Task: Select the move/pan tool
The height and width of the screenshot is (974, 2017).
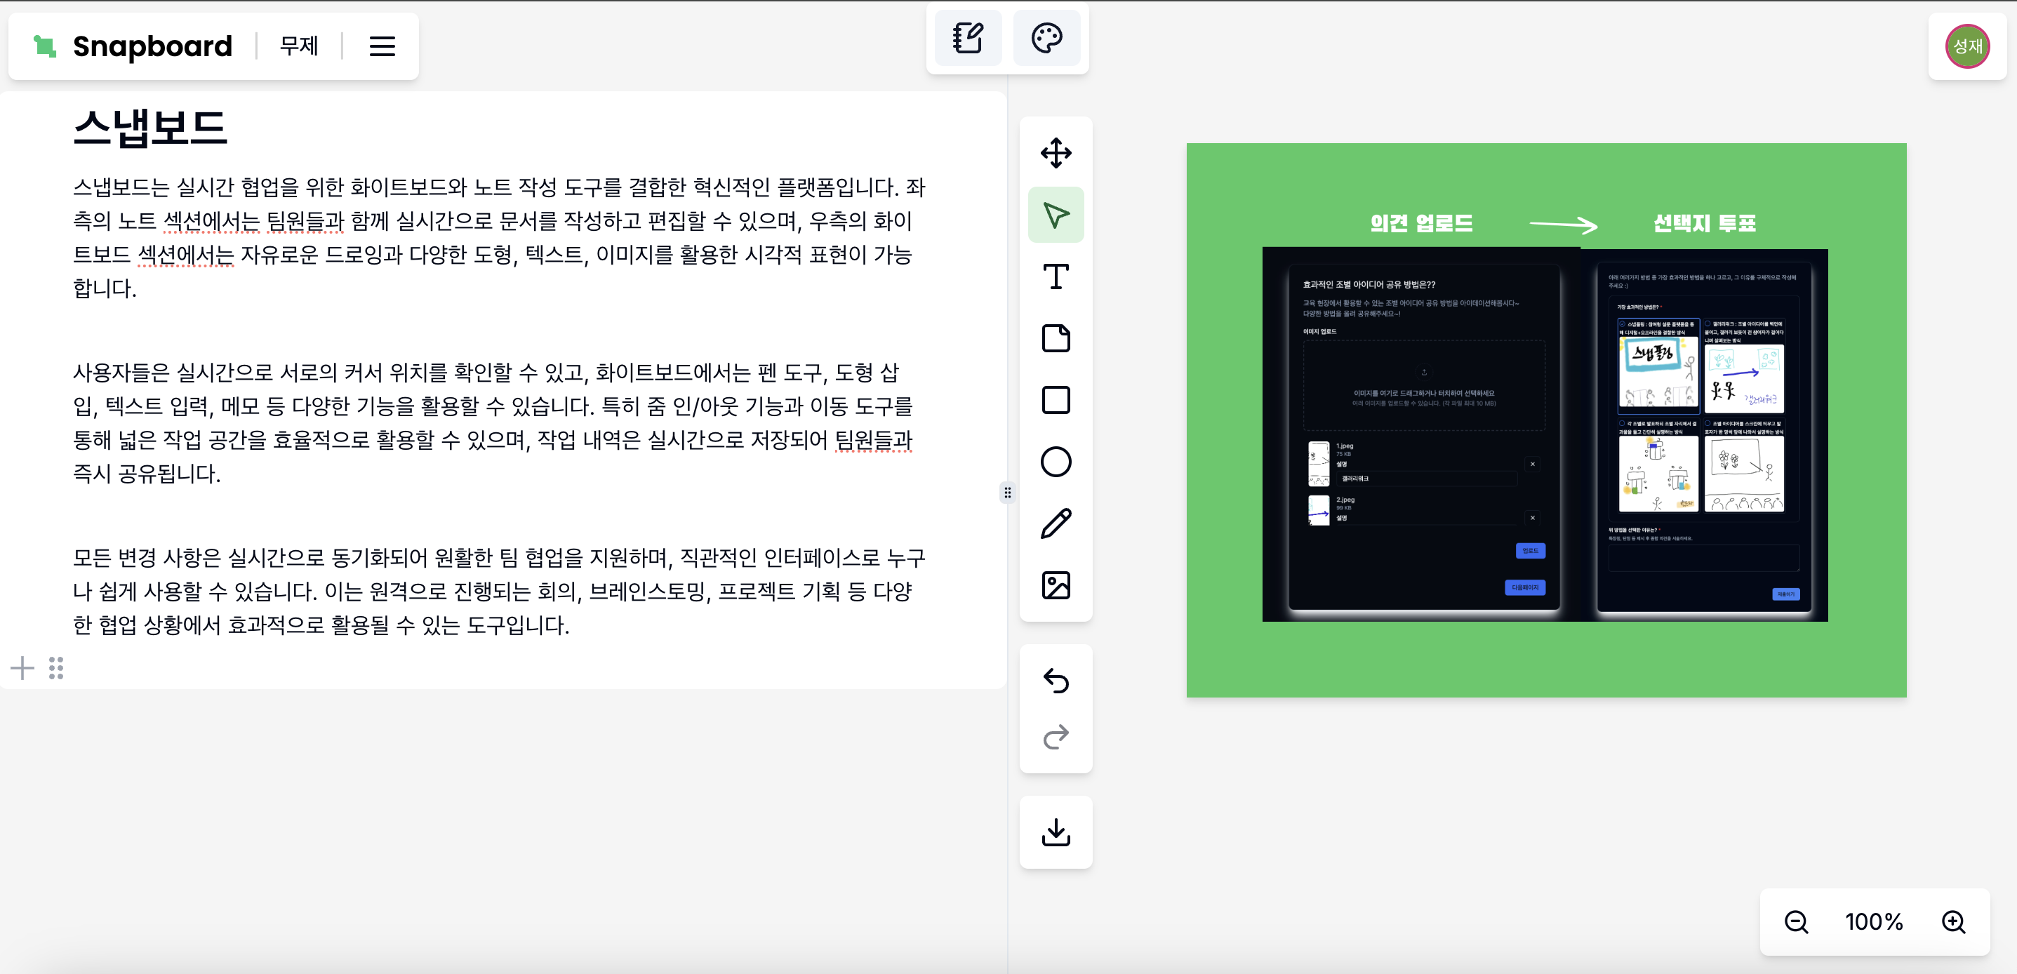Action: tap(1056, 153)
